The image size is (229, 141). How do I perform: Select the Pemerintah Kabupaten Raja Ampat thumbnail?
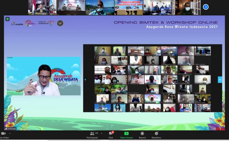(129, 7)
